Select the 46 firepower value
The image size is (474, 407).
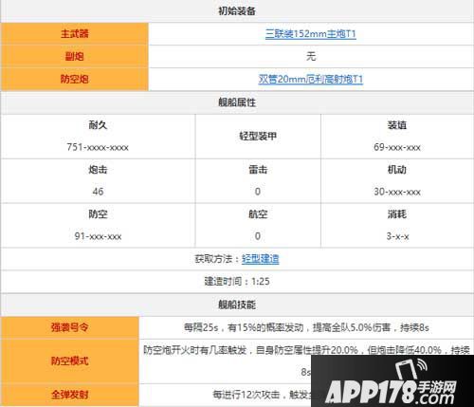pyautogui.click(x=98, y=192)
